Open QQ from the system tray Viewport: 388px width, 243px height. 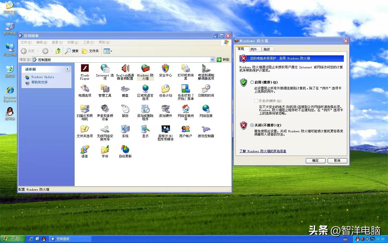point(357,239)
